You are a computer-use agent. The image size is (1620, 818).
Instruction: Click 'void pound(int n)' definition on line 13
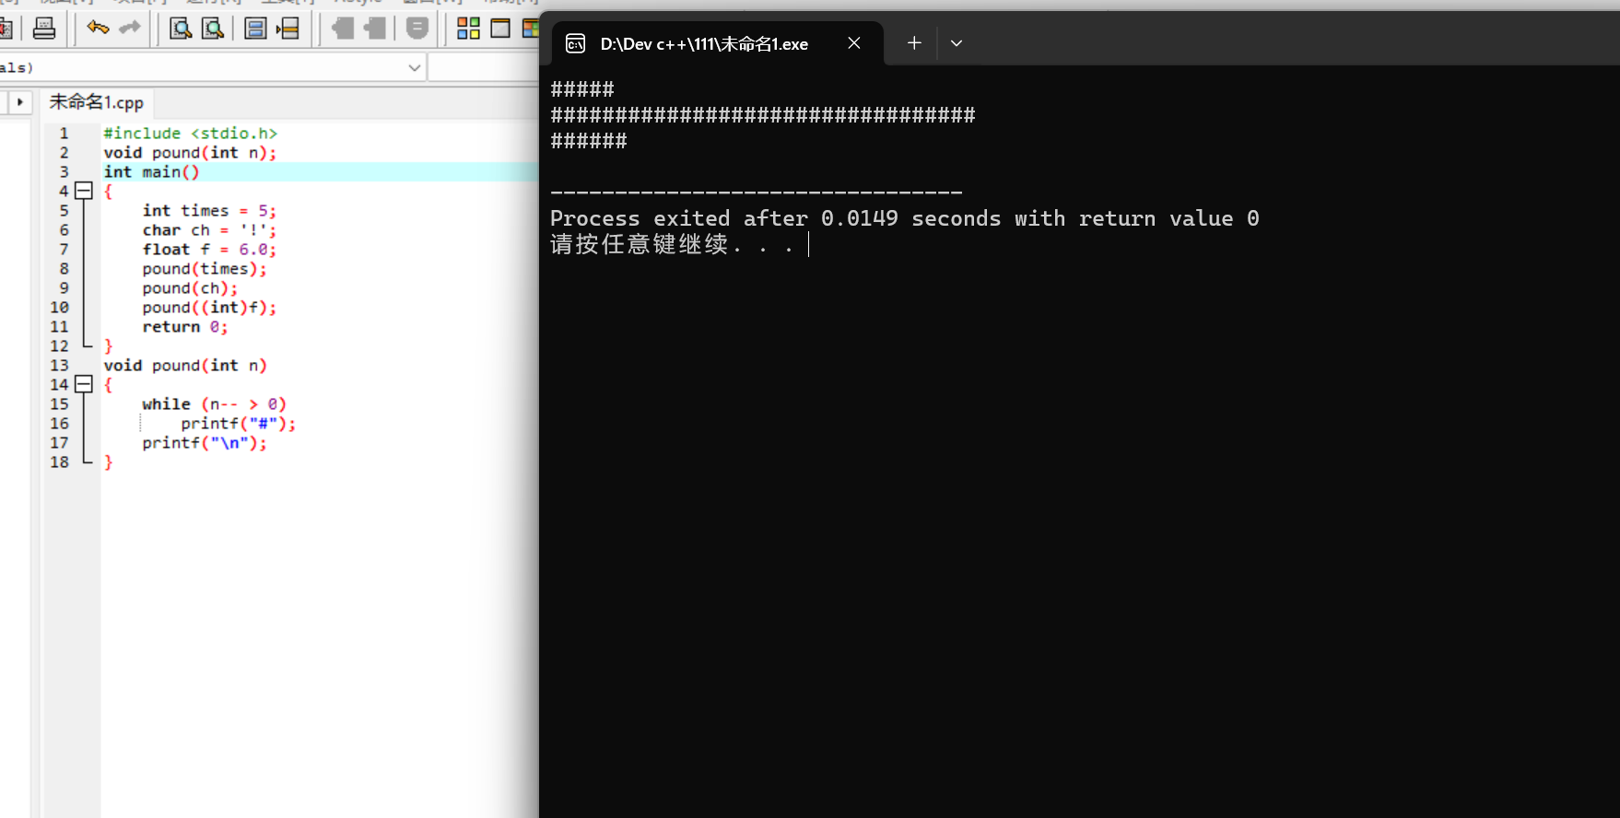(x=185, y=366)
